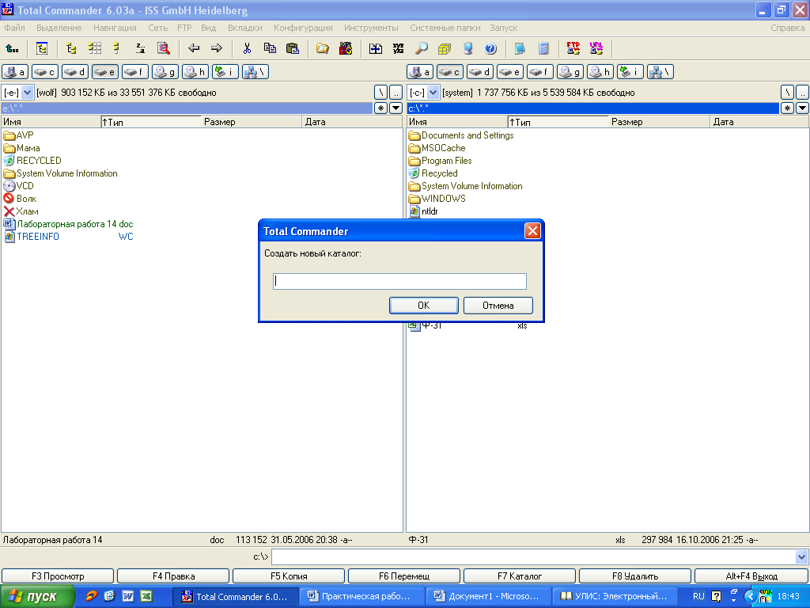
Task: Click the F8 Удалить button
Action: click(x=635, y=576)
